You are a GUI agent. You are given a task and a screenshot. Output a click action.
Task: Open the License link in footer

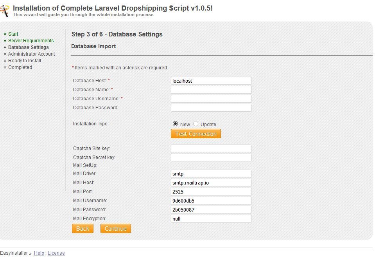click(56, 253)
